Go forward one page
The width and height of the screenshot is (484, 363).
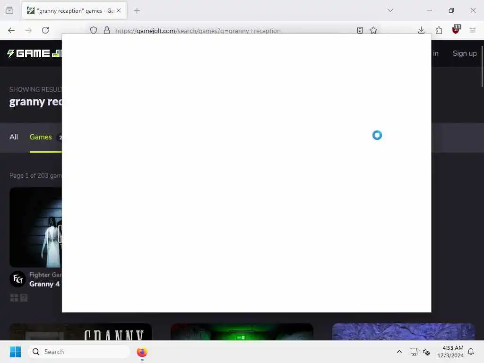coord(28,30)
